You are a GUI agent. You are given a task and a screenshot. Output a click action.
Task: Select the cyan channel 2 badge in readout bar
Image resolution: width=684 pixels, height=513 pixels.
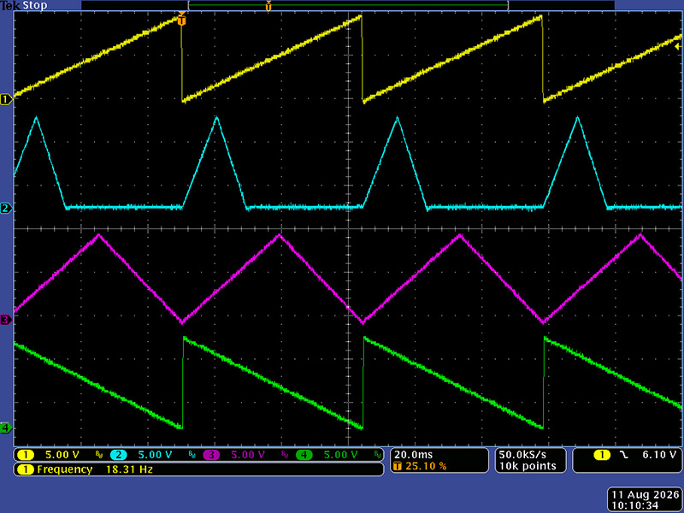(x=118, y=455)
